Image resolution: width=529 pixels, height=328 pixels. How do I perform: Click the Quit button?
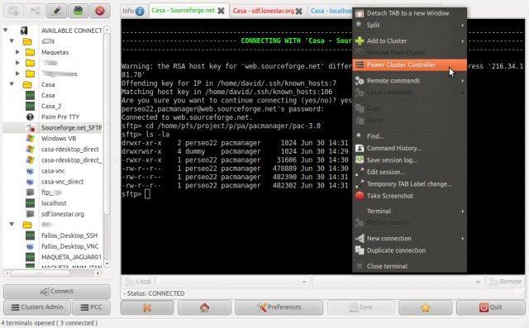(x=490, y=307)
